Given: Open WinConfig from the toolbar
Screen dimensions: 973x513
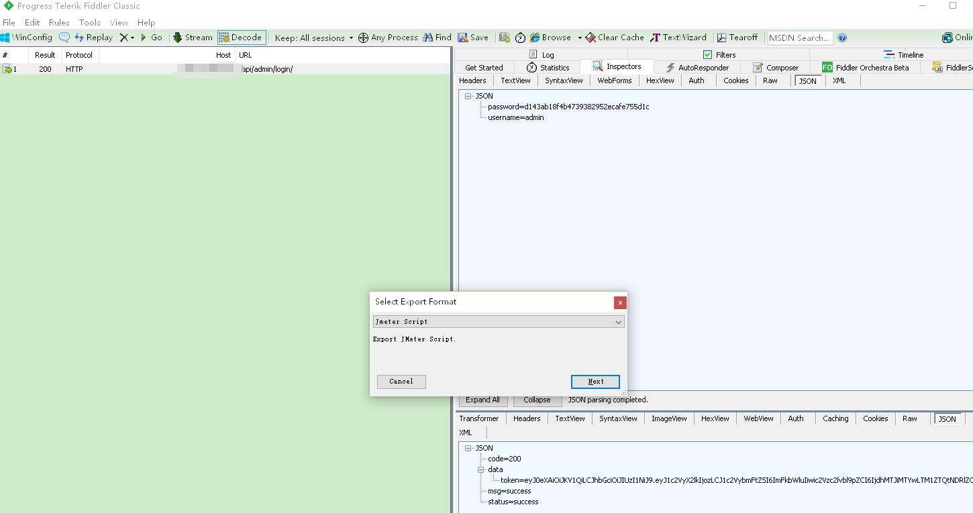Looking at the screenshot, I should tap(25, 38).
